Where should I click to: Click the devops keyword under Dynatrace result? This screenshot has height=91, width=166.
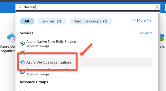pyautogui.click(x=44, y=74)
